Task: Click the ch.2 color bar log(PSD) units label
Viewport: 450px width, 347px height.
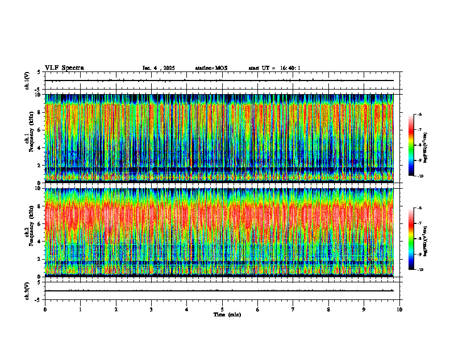Action: (426, 241)
